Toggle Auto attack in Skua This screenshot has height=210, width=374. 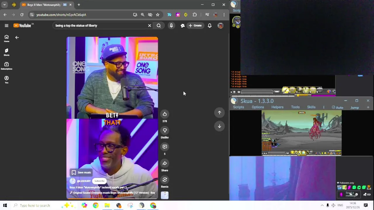point(337,107)
